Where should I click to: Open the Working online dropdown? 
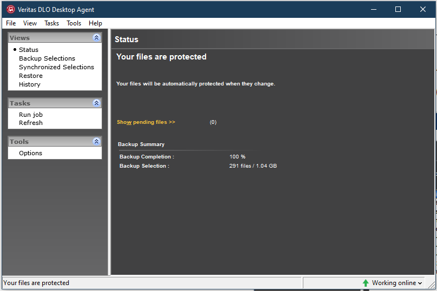pos(397,283)
